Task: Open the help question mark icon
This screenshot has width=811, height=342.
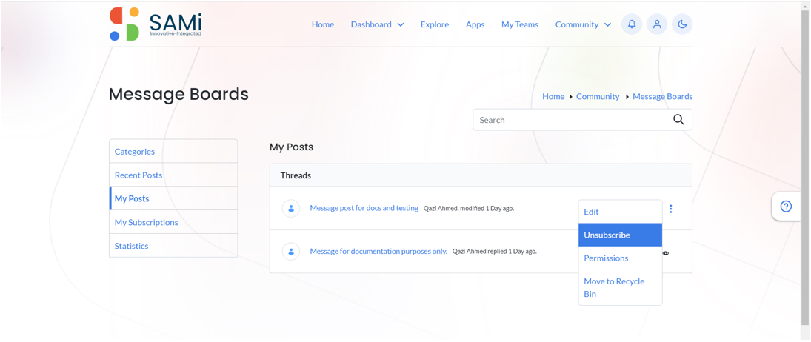Action: point(786,207)
